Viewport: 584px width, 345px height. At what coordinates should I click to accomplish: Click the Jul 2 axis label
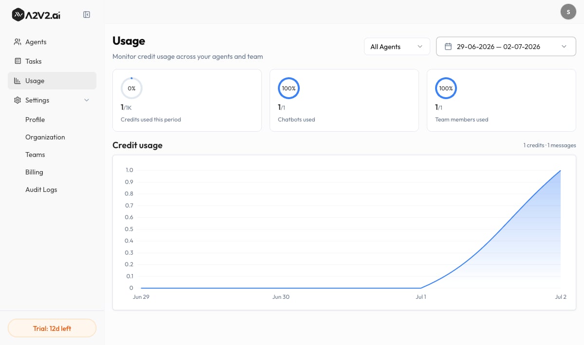tap(561, 297)
